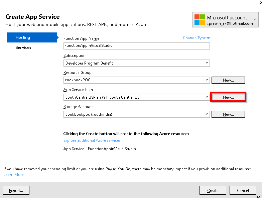Expand the Microsoft account chevron
Viewport: 262px width, 198px height.
(x=255, y=20)
